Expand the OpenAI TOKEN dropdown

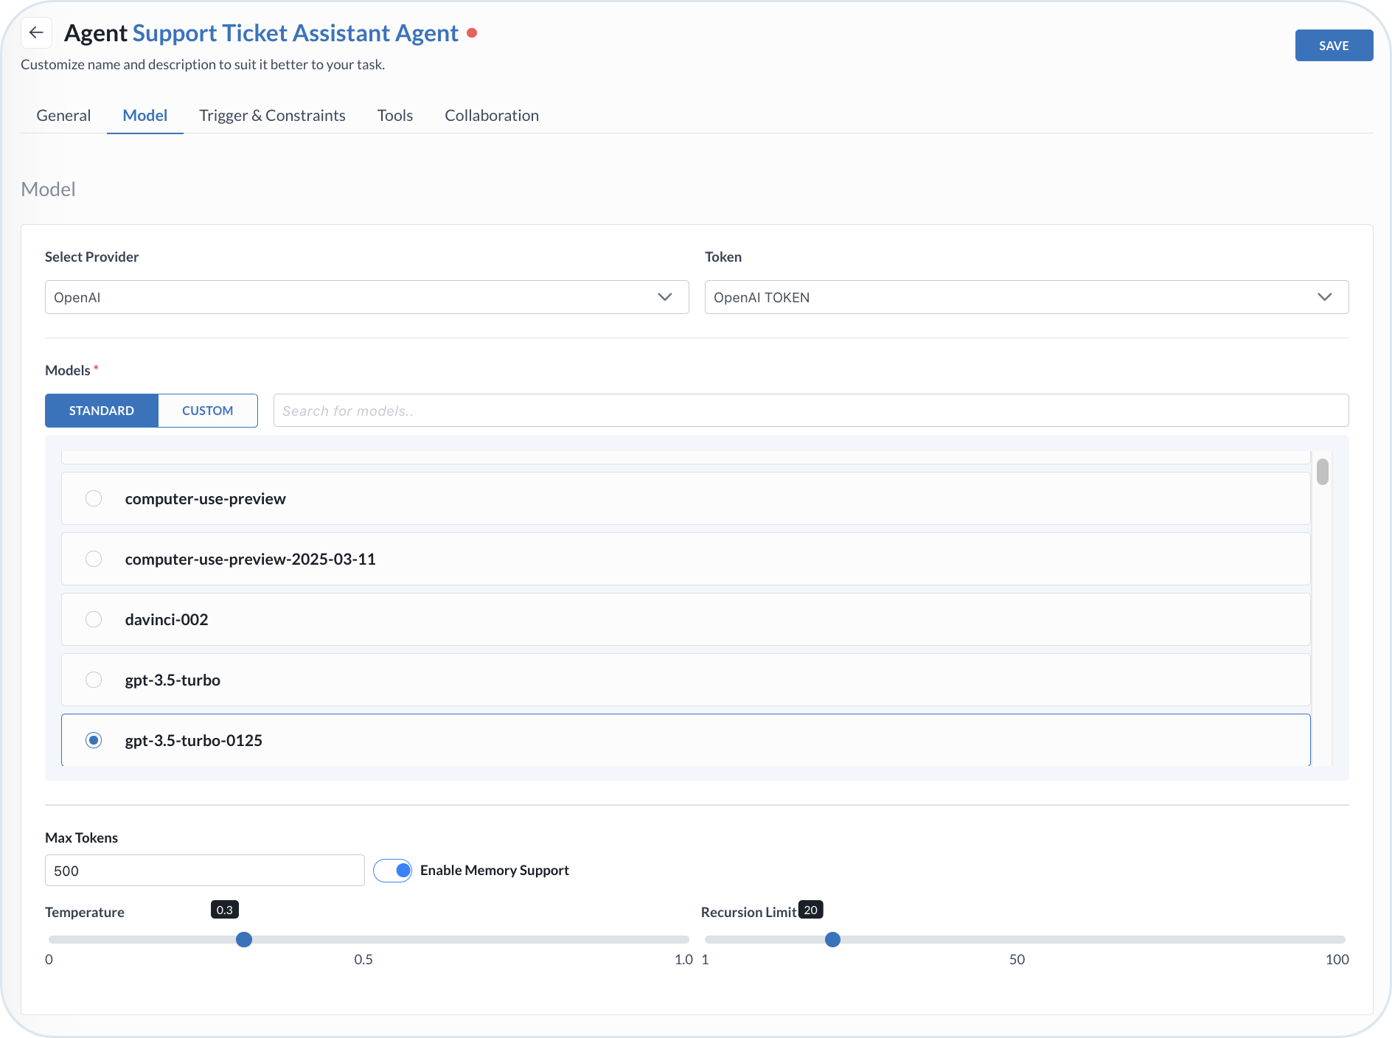pos(1027,297)
